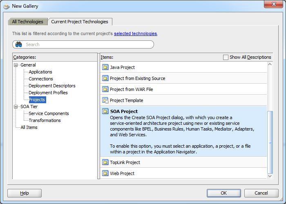Click the Project Template icon

pos(105,100)
